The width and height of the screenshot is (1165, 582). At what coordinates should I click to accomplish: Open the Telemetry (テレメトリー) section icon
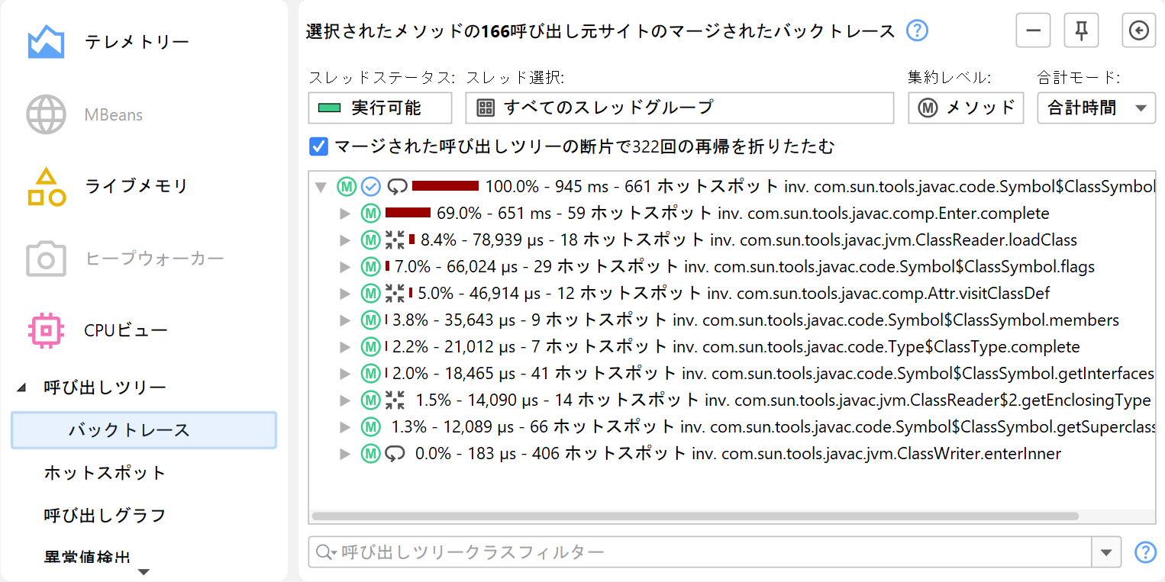pos(46,43)
